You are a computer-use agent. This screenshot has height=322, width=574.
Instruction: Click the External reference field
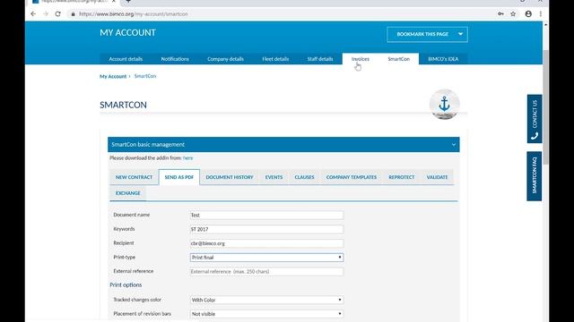click(266, 272)
